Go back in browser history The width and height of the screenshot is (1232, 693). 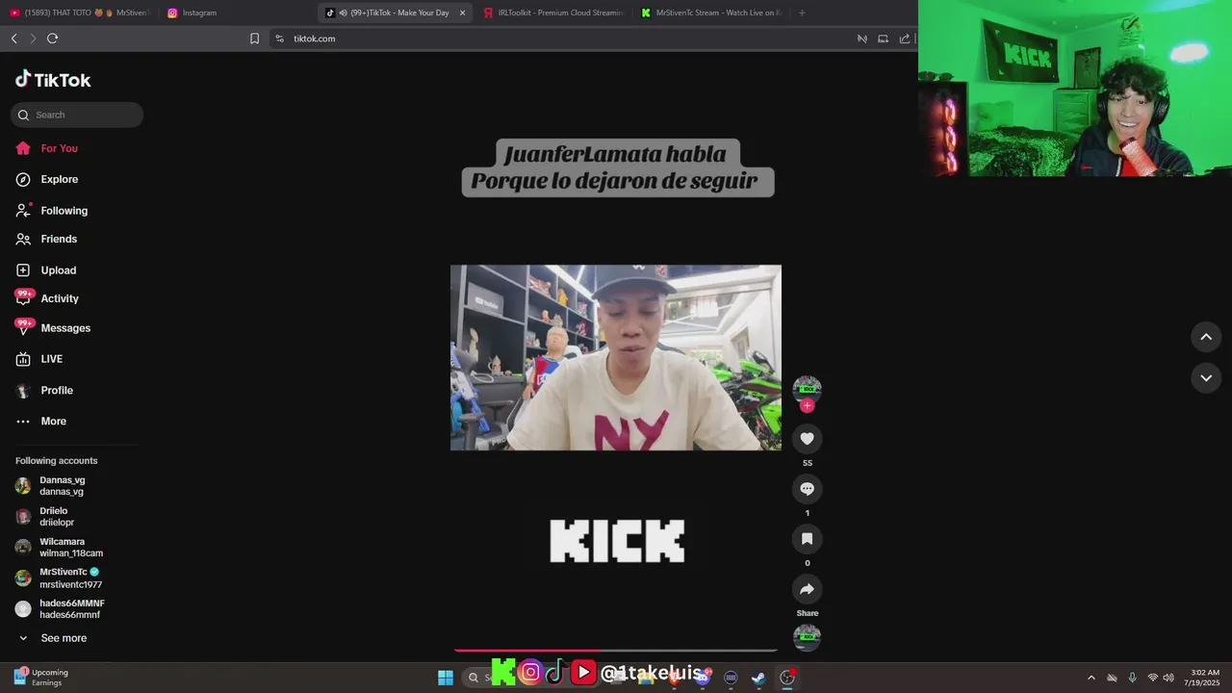[13, 38]
